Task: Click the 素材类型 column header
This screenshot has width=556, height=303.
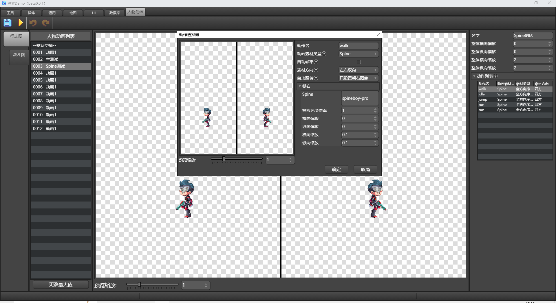Action: point(524,84)
